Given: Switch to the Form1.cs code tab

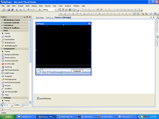Looking at the screenshot, I should (50, 18).
